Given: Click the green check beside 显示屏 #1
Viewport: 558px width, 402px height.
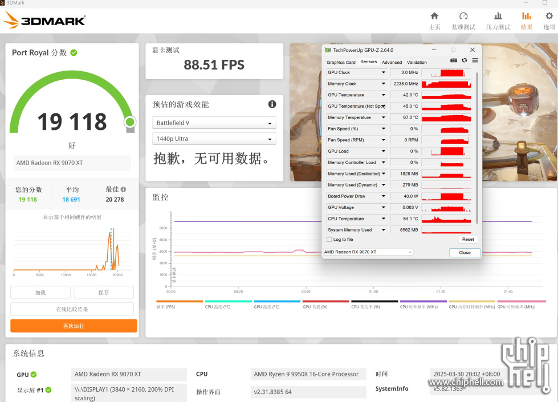Looking at the screenshot, I should pos(48,390).
